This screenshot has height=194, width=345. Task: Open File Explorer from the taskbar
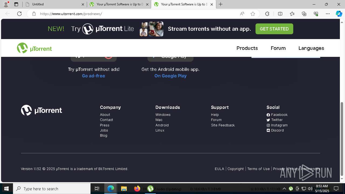point(124,189)
